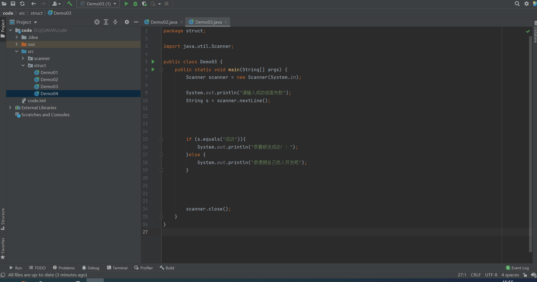The width and height of the screenshot is (537, 282).
Task: Start debugging with the bug icon
Action: (135, 4)
